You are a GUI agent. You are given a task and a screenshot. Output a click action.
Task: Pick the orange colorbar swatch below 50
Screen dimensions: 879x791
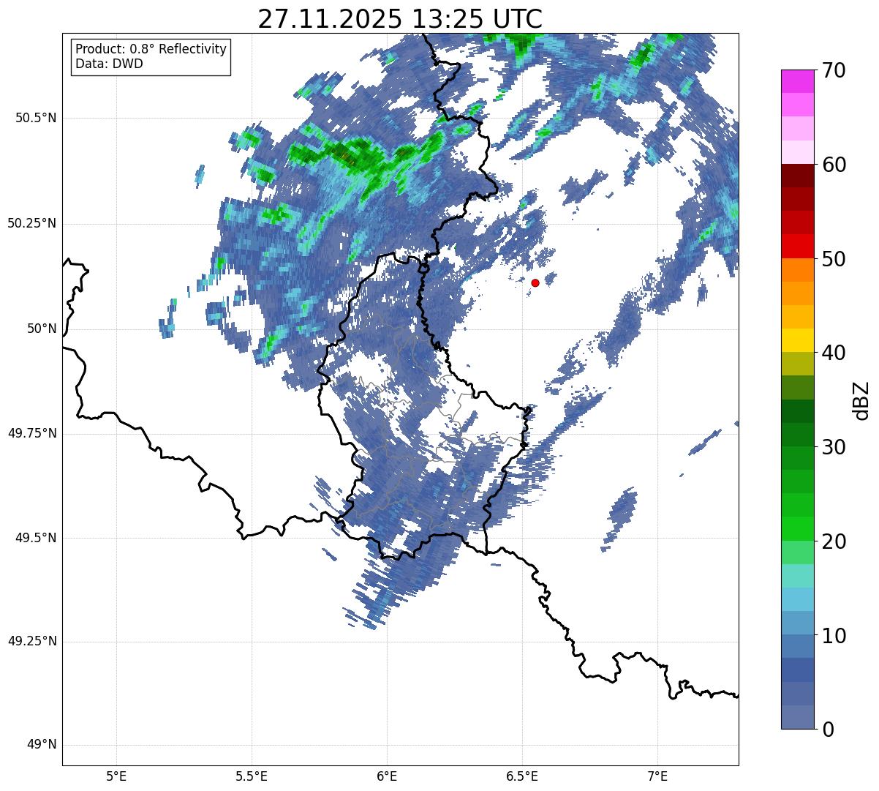coord(796,270)
